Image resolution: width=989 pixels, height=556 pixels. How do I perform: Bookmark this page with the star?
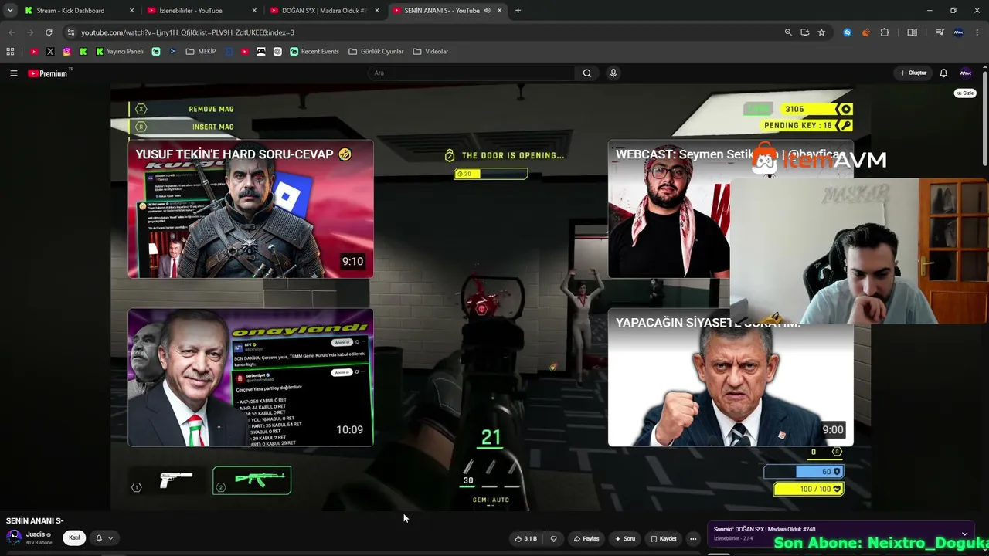(821, 32)
